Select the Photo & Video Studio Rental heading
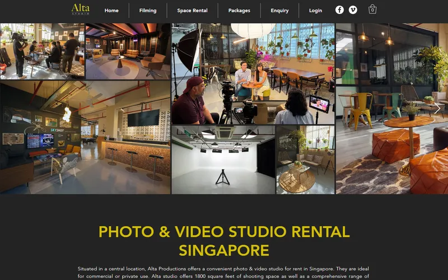Viewport: 448px width, 280px height. coord(224,241)
